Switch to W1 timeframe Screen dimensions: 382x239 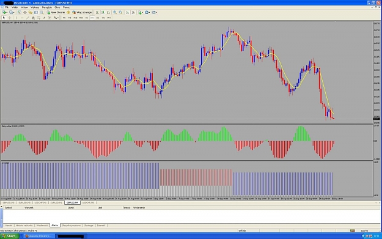pyautogui.click(x=103, y=18)
